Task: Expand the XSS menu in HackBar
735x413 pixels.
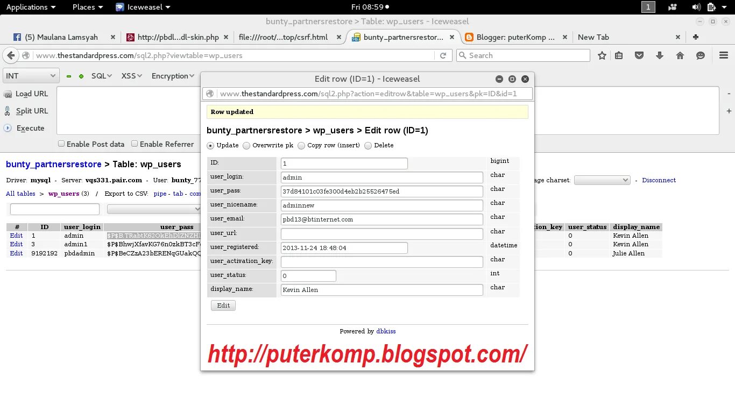Action: pos(132,76)
